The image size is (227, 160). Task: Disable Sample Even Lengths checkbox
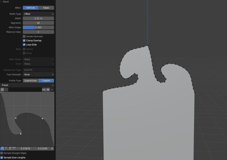pyautogui.click(x=2, y=157)
